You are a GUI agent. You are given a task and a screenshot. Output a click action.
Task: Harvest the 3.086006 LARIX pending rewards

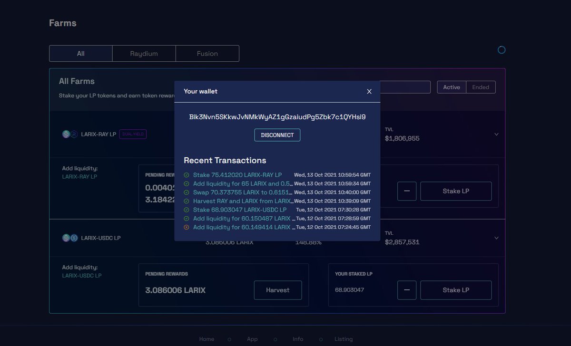278,290
